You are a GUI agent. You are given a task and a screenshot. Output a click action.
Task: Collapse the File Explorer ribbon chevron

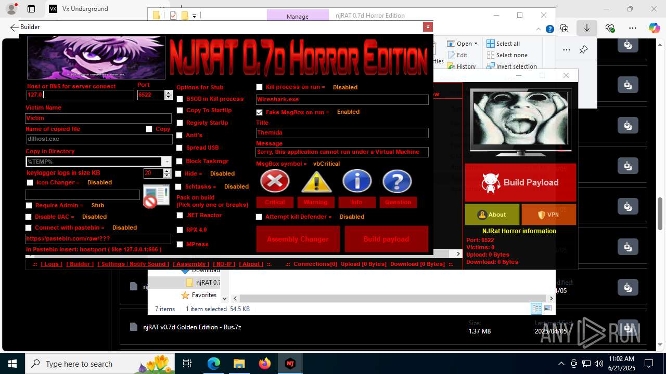[x=538, y=30]
